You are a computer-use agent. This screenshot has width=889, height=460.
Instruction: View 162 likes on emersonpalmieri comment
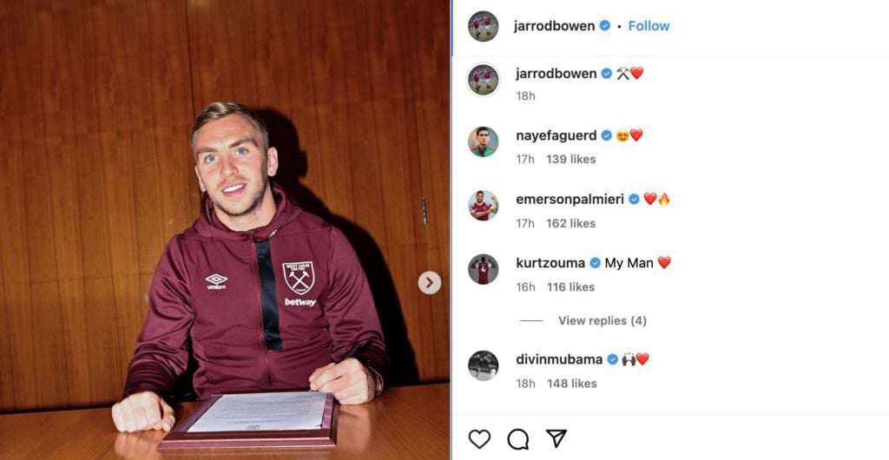tap(571, 223)
